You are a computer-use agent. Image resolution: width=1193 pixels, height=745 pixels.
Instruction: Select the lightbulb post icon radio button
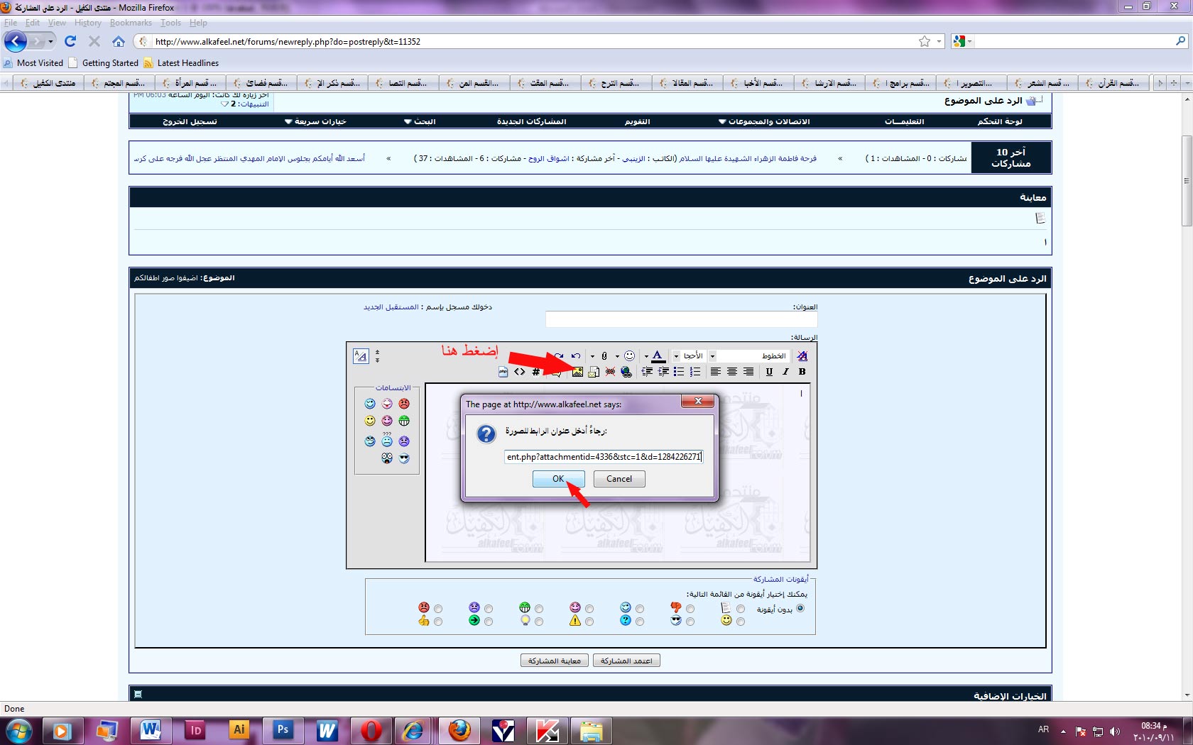tap(539, 622)
